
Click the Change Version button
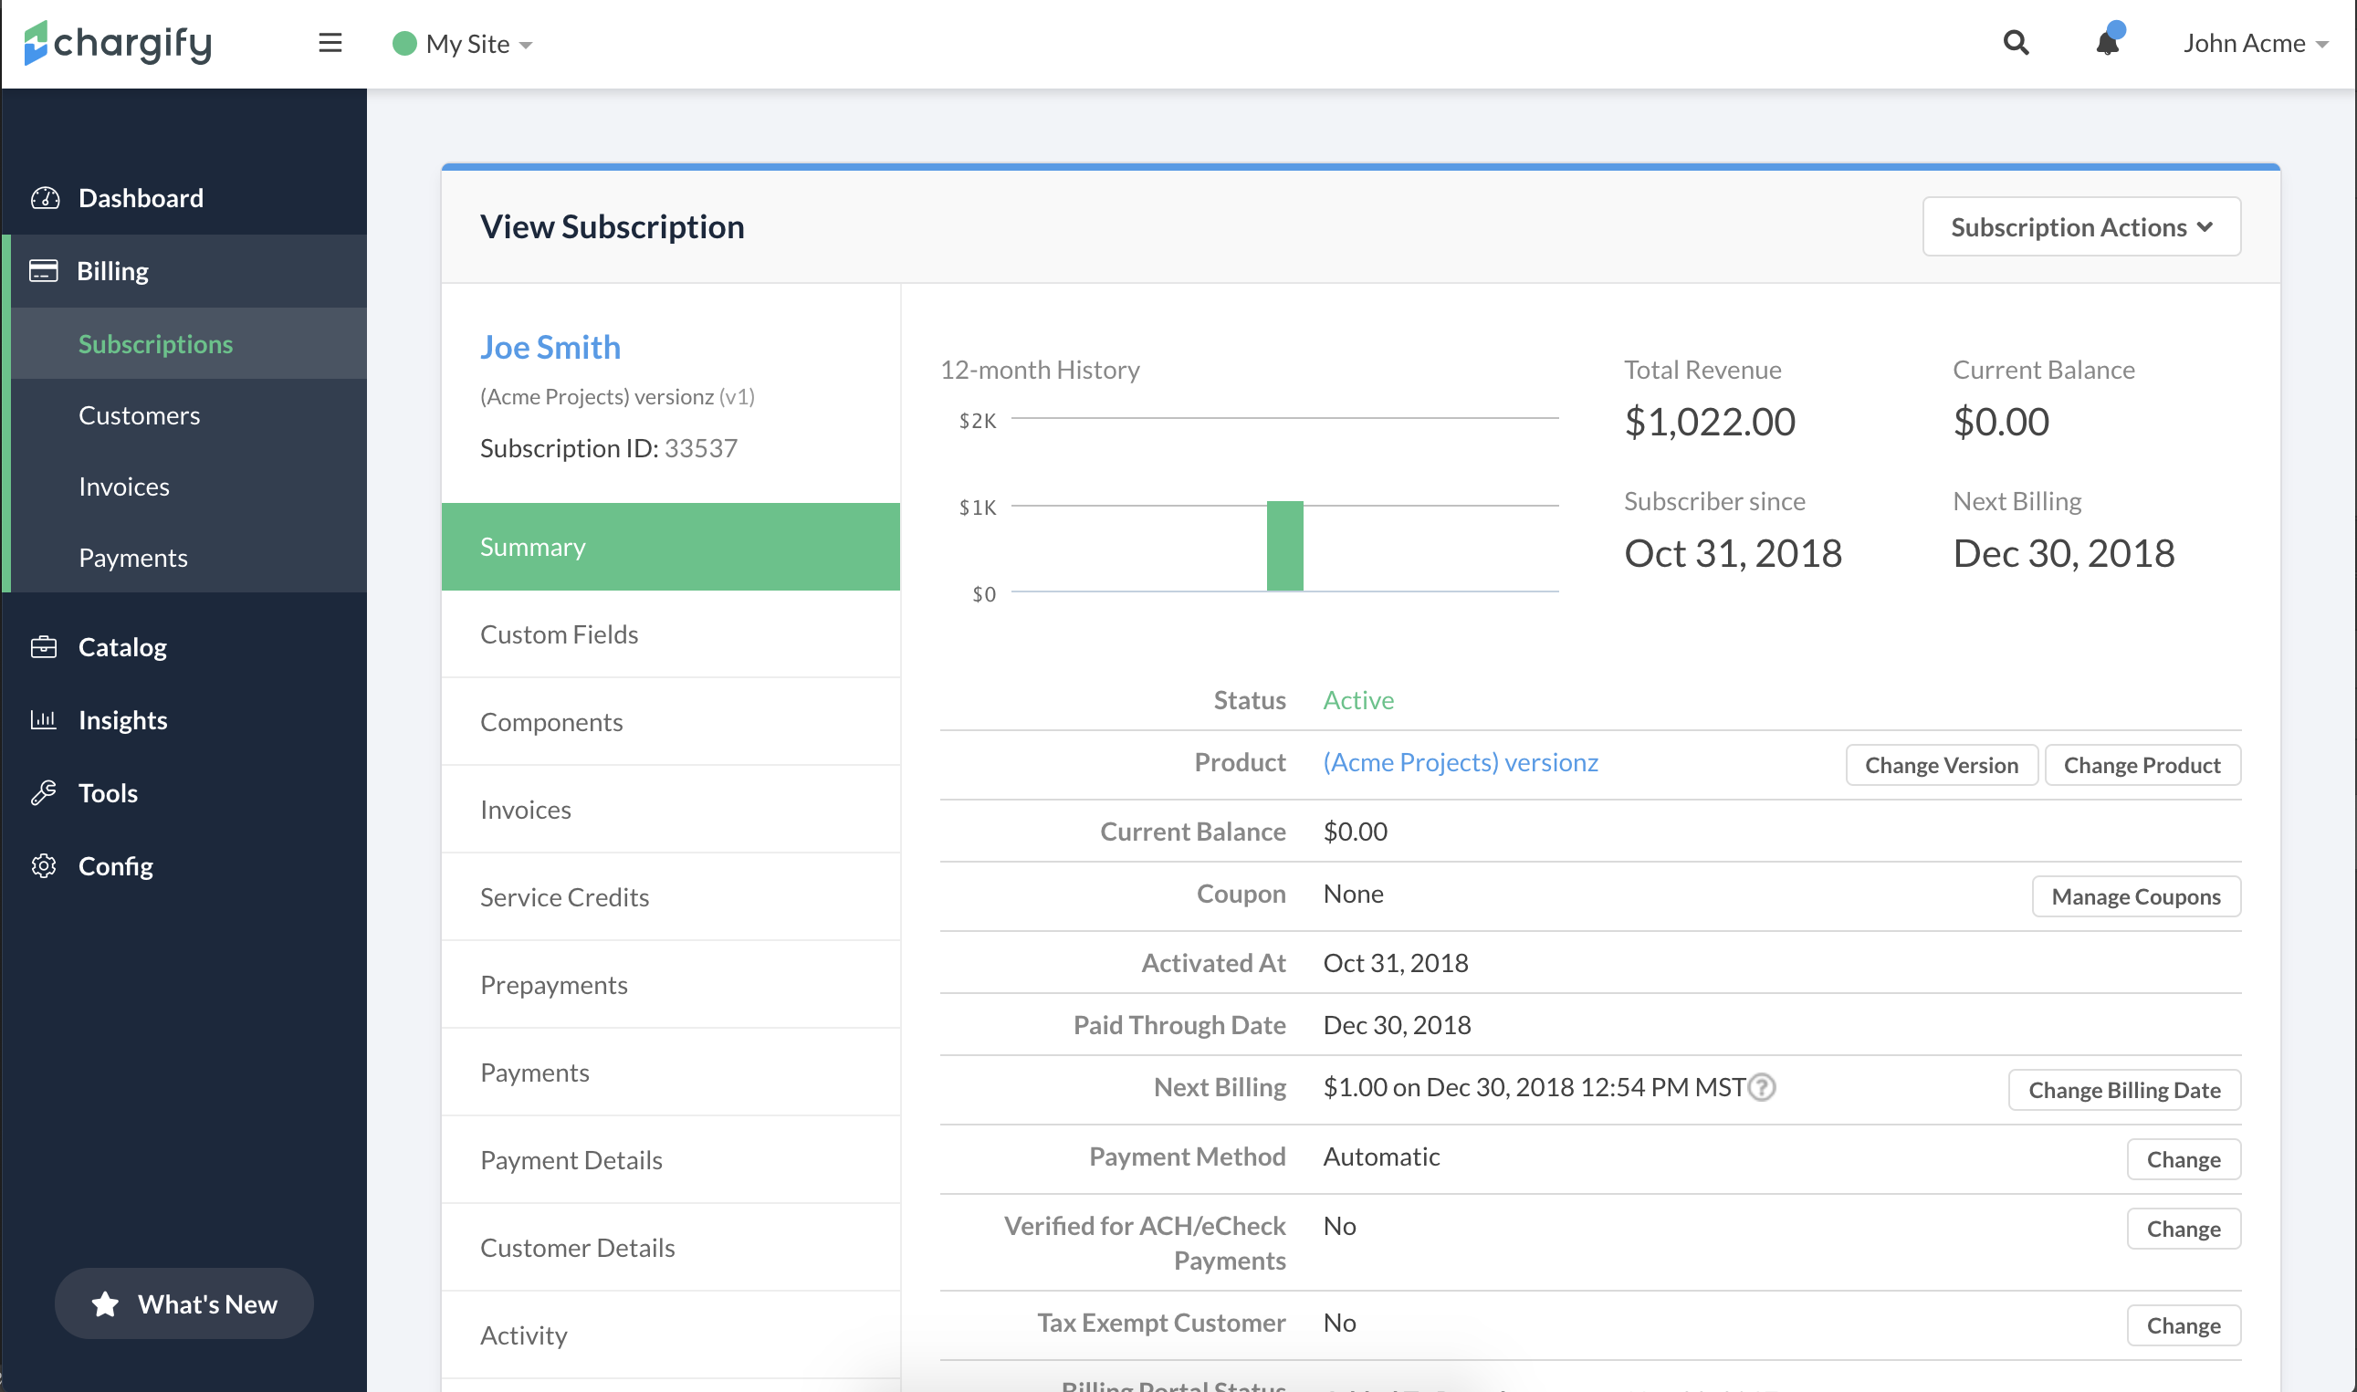click(1941, 766)
